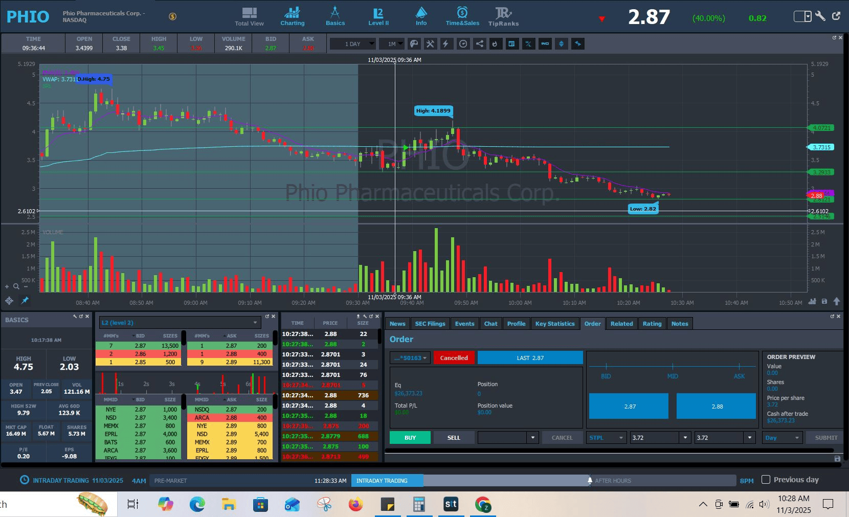The image size is (849, 517).
Task: Switch to the SEC Filings tab
Action: tap(430, 324)
